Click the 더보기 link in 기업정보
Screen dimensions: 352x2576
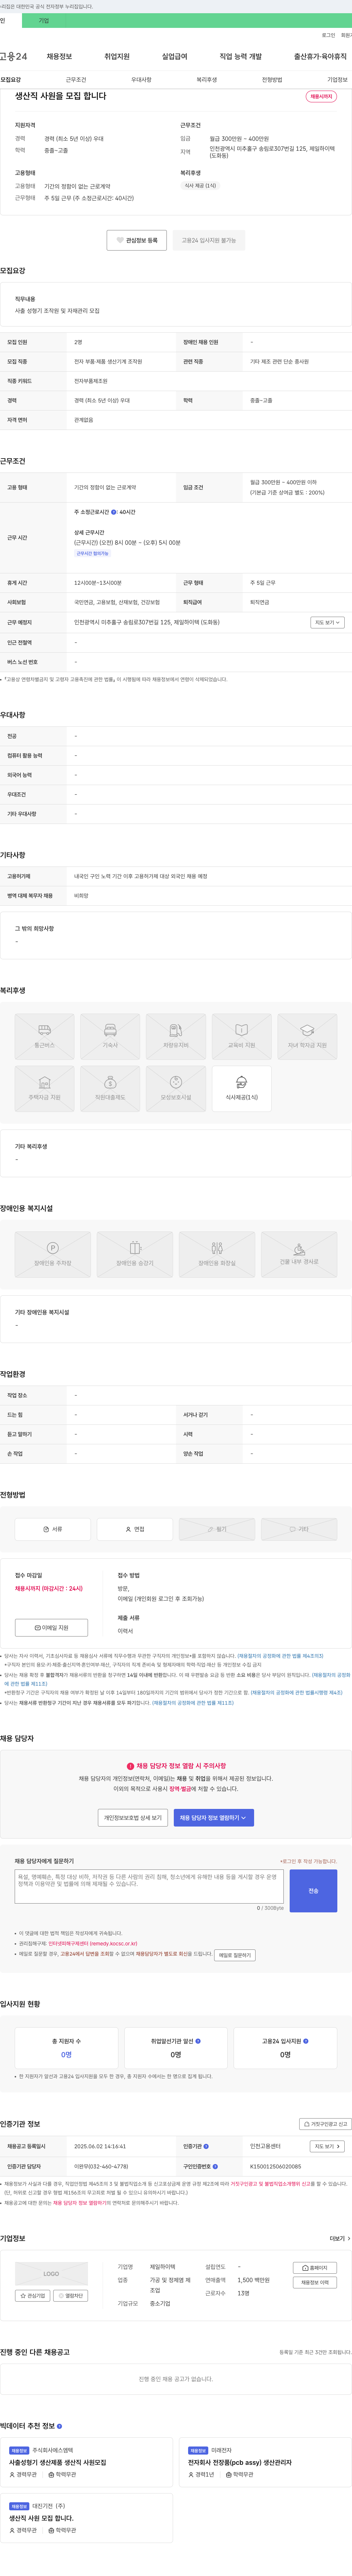[340, 2239]
